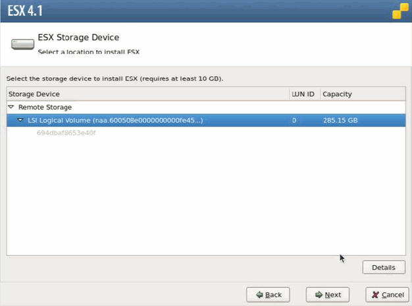The width and height of the screenshot is (412, 306).
Task: Go Back to the previous installer step
Action: 268,295
